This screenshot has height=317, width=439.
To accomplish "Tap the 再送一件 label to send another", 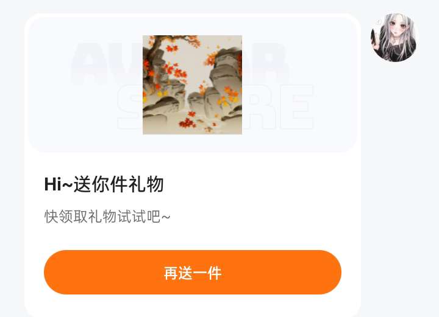I will coord(193,273).
